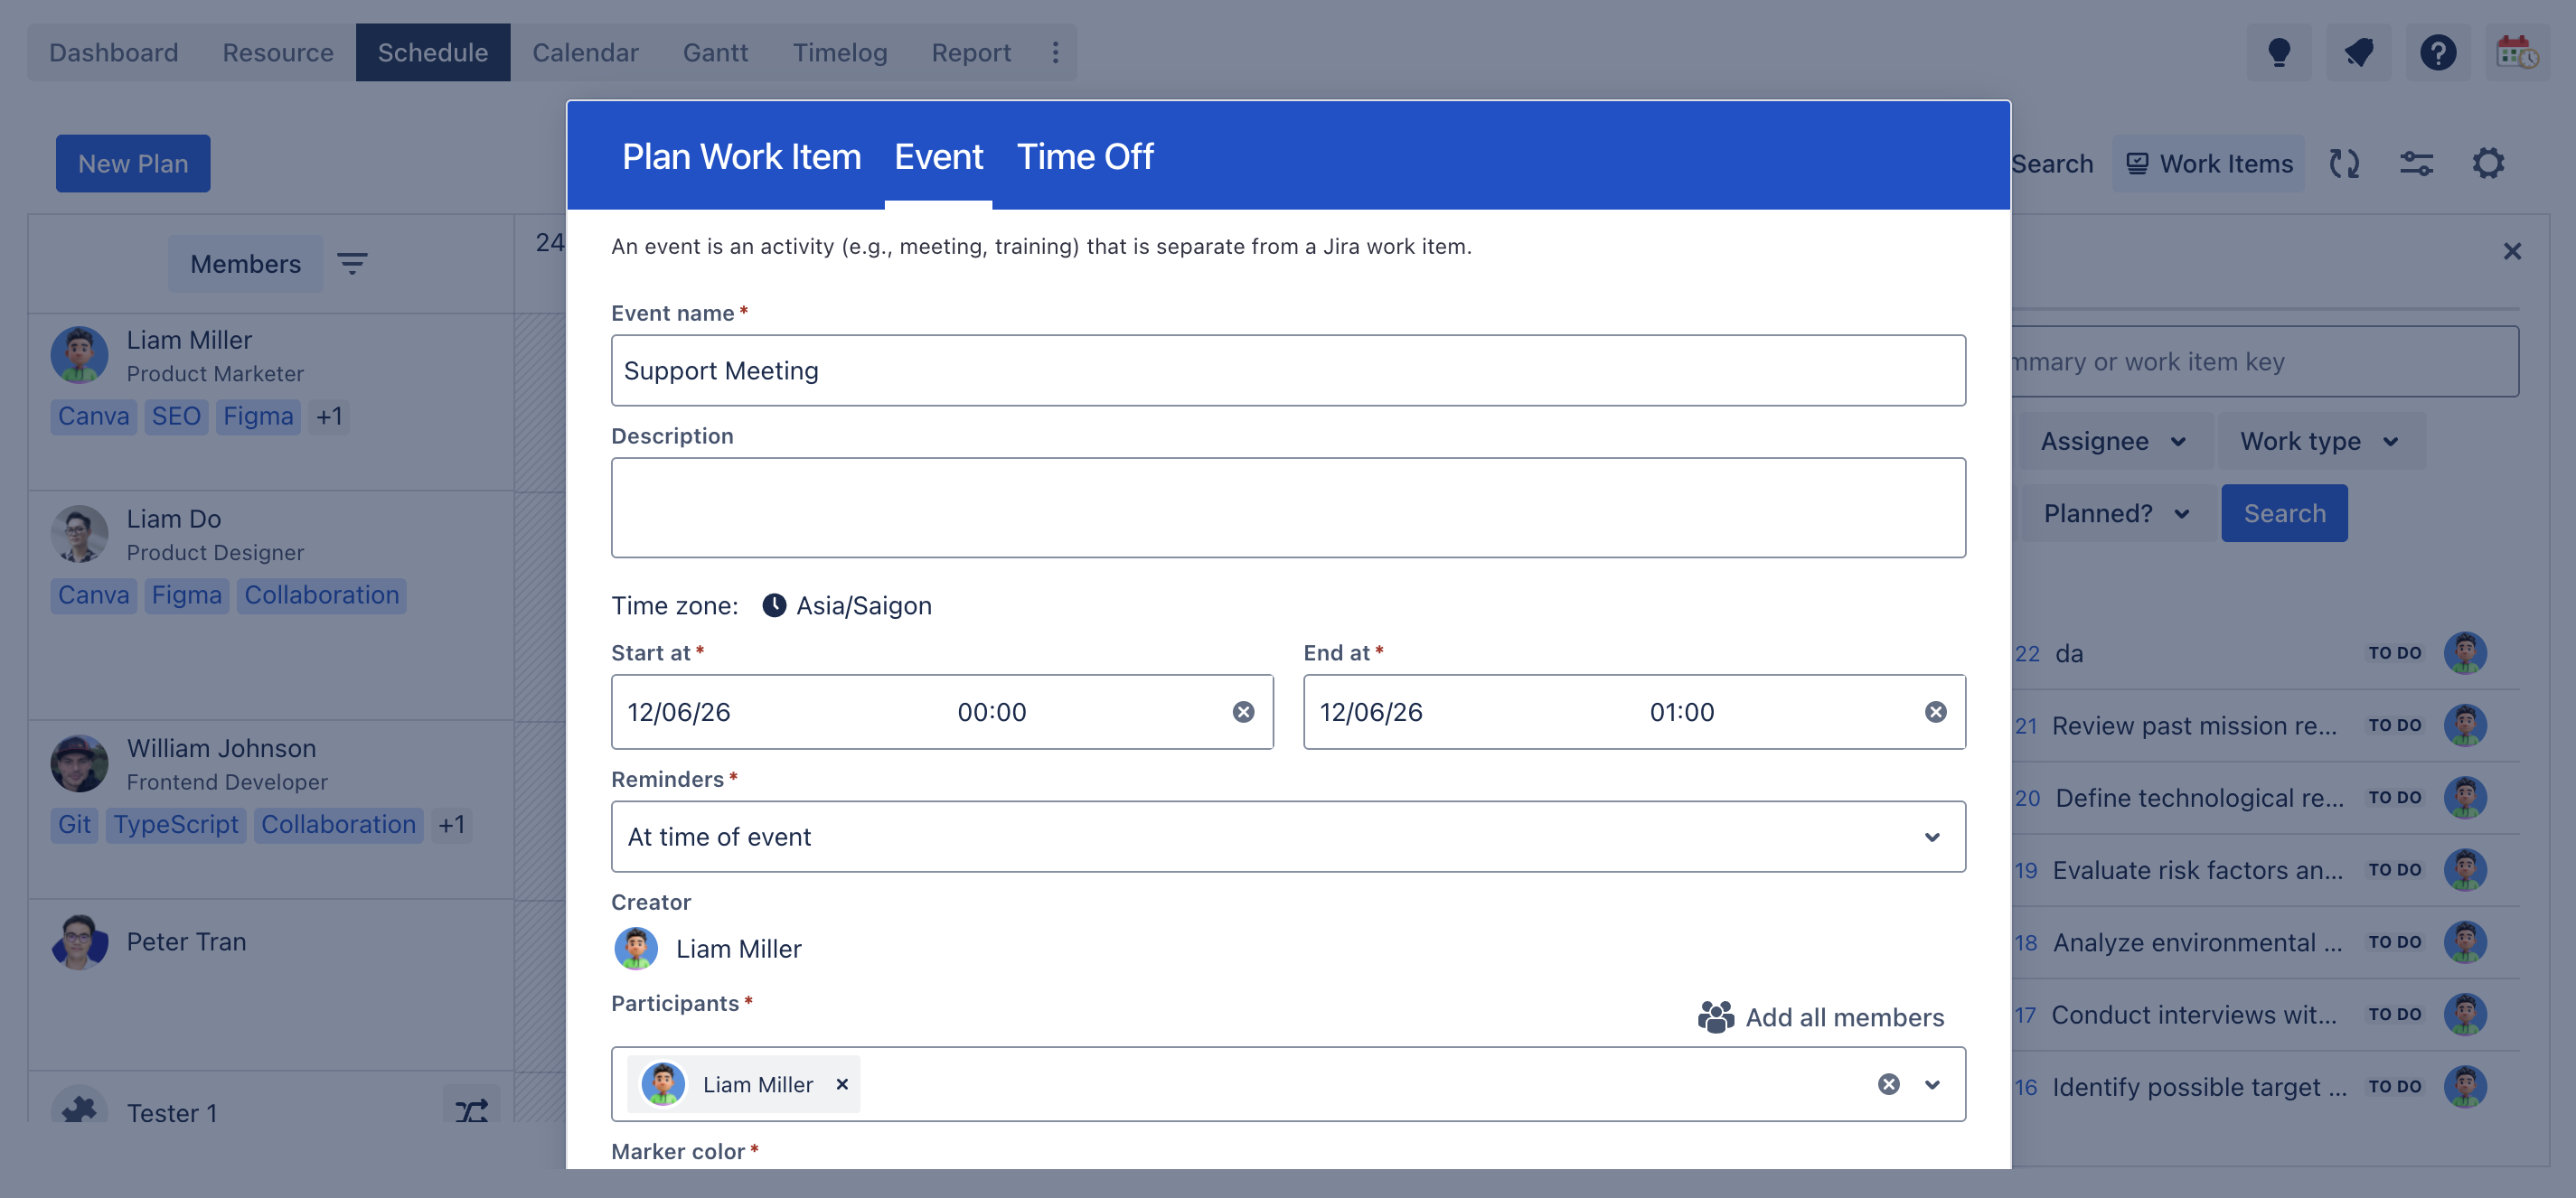The width and height of the screenshot is (2576, 1198).
Task: Click the blue Search button
Action: [x=2284, y=513]
